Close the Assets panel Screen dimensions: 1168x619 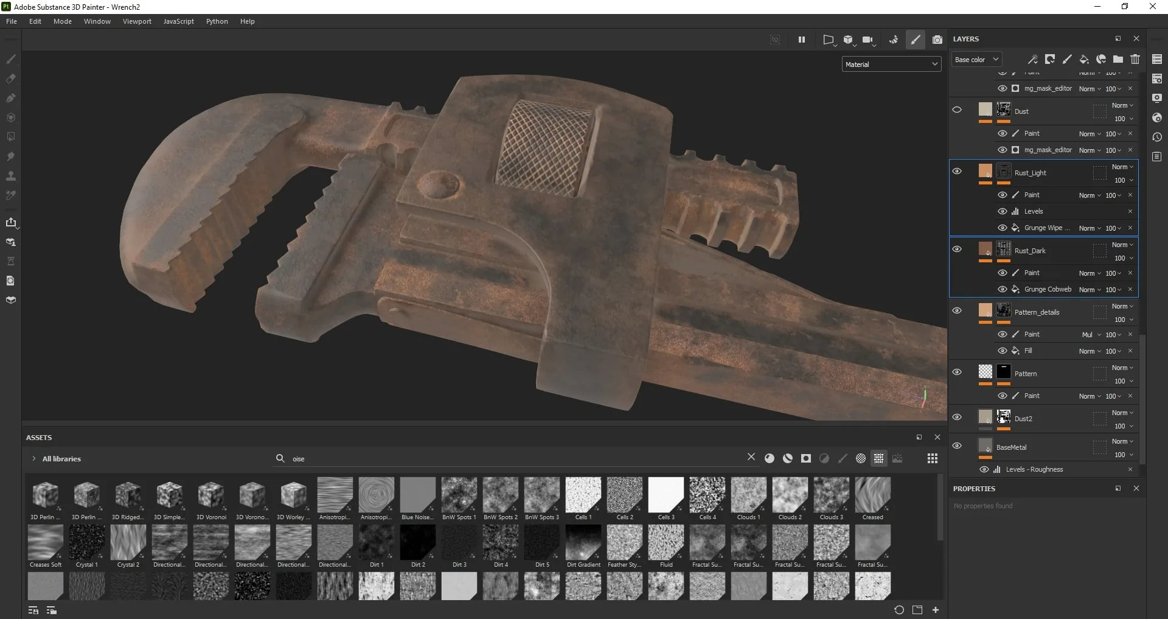pos(937,437)
